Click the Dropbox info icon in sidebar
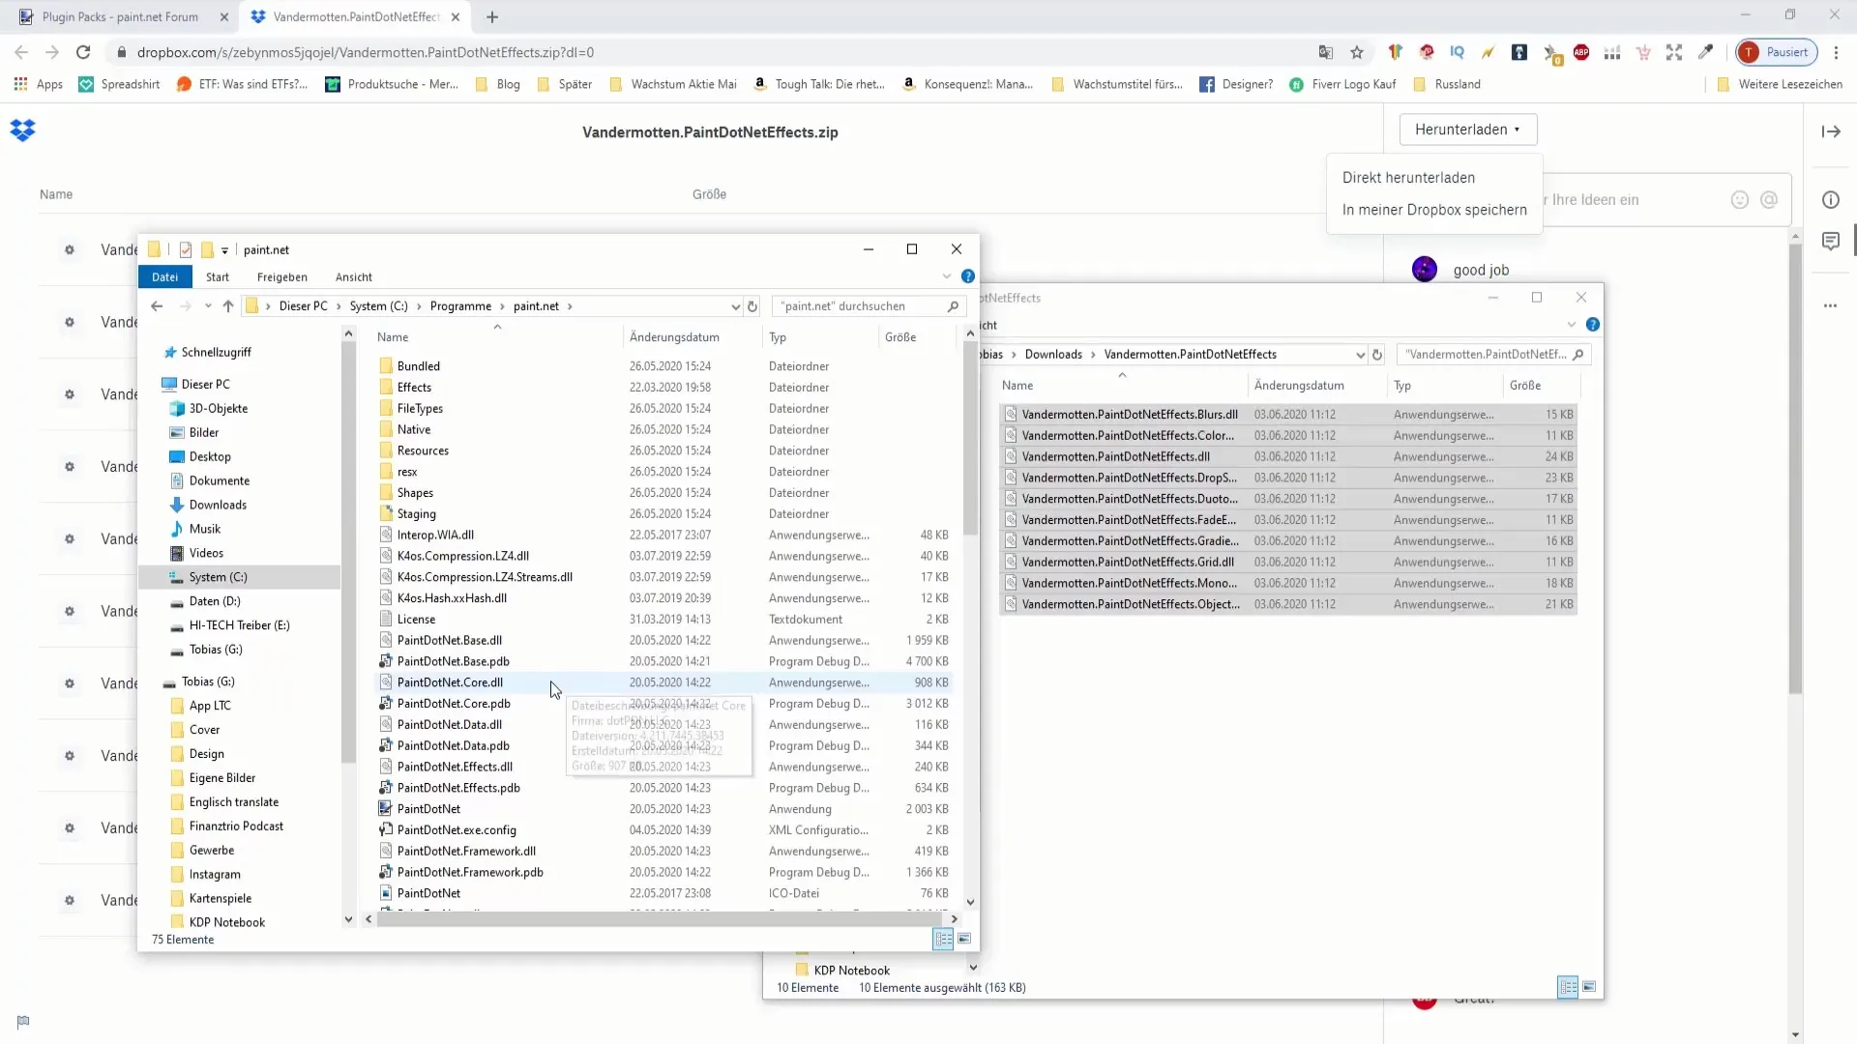 point(1831,200)
